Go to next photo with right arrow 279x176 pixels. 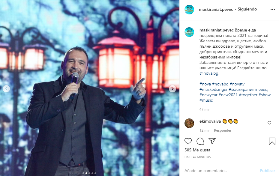pos(172,89)
